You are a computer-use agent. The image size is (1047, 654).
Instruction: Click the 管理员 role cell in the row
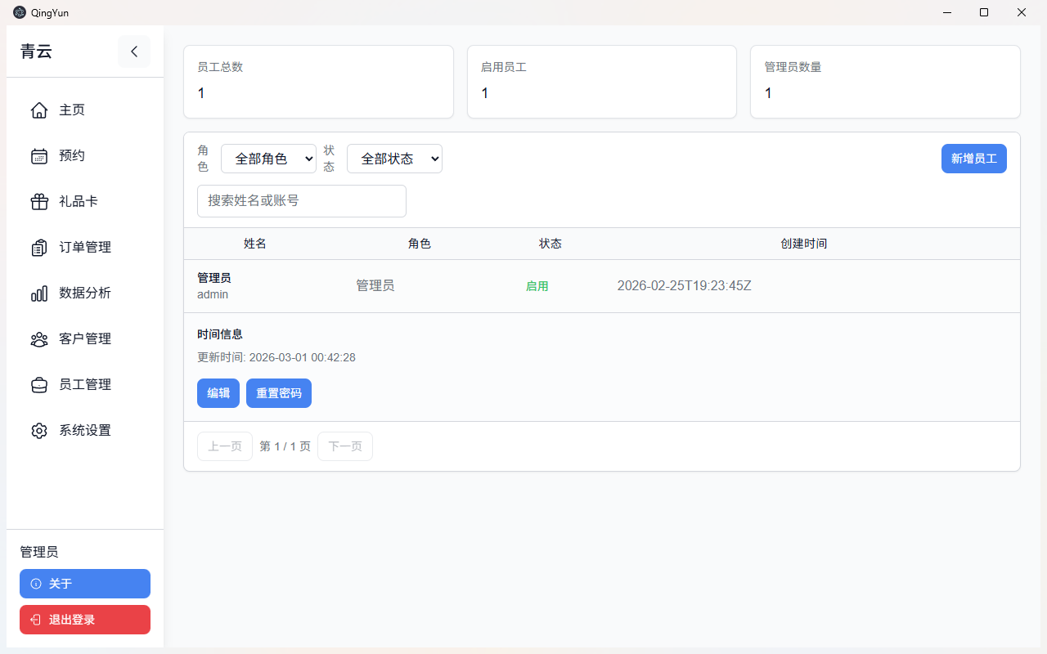coord(375,286)
